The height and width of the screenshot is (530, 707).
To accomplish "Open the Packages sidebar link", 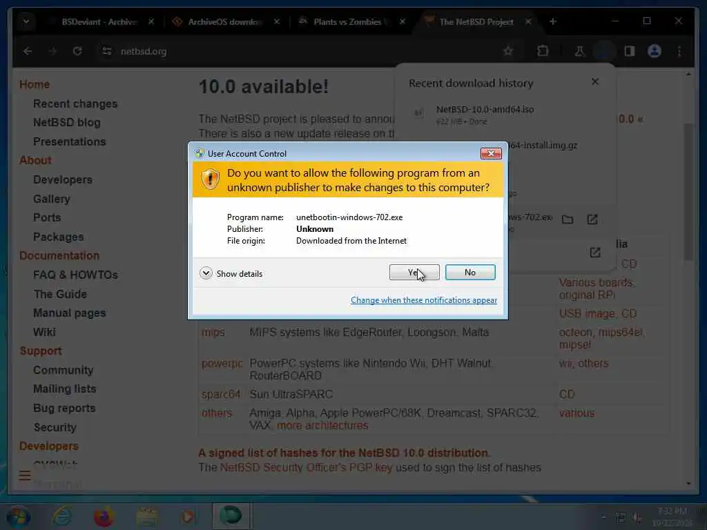I will click(x=59, y=237).
